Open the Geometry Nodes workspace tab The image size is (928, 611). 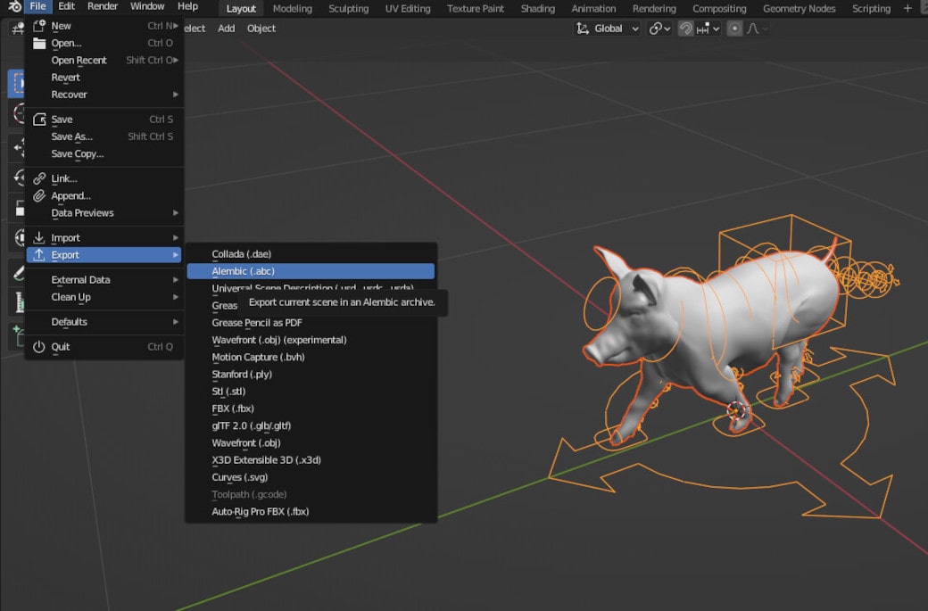[799, 9]
